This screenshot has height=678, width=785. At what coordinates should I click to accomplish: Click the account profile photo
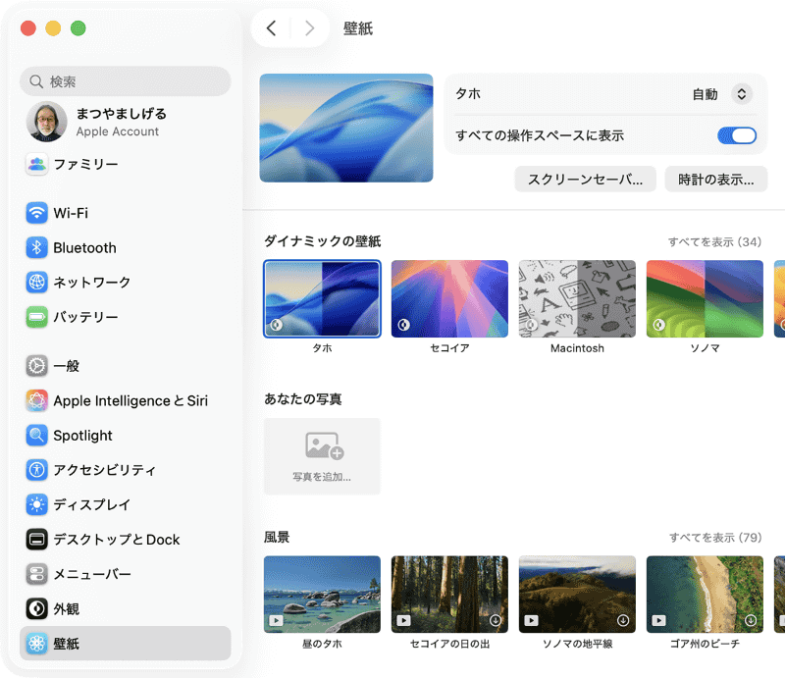(x=46, y=122)
